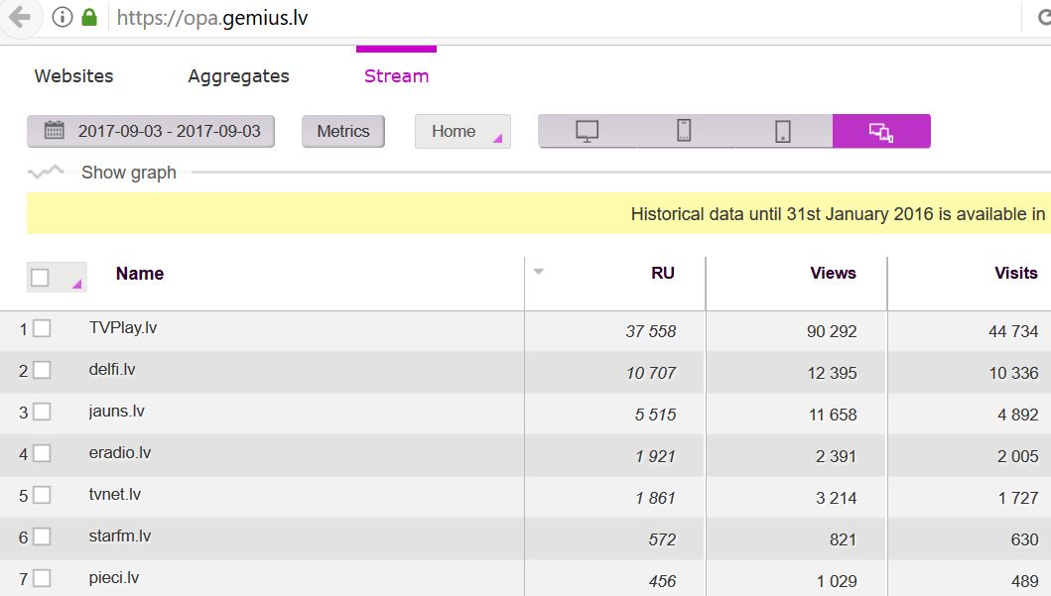1051x596 pixels.
Task: Click the Show graph line chart icon
Action: coord(46,173)
